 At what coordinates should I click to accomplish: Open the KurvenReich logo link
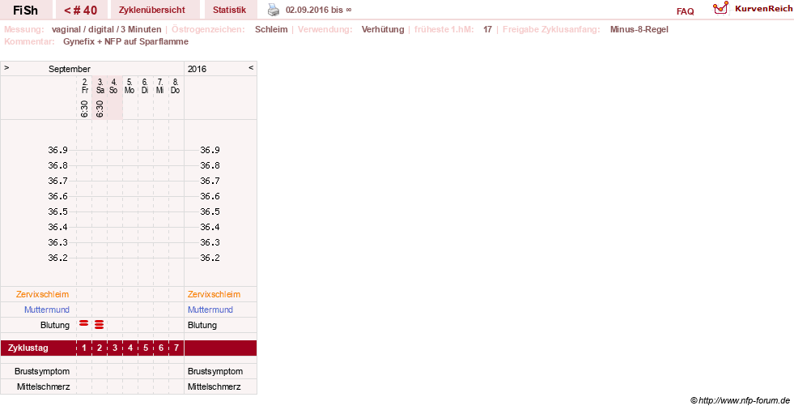coord(752,9)
